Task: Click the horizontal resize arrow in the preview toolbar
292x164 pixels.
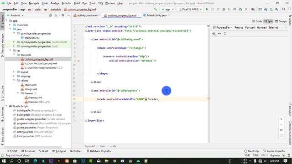Action: (x=219, y=34)
